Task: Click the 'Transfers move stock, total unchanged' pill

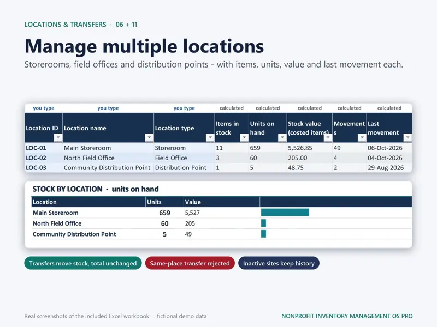Action: 83,263
